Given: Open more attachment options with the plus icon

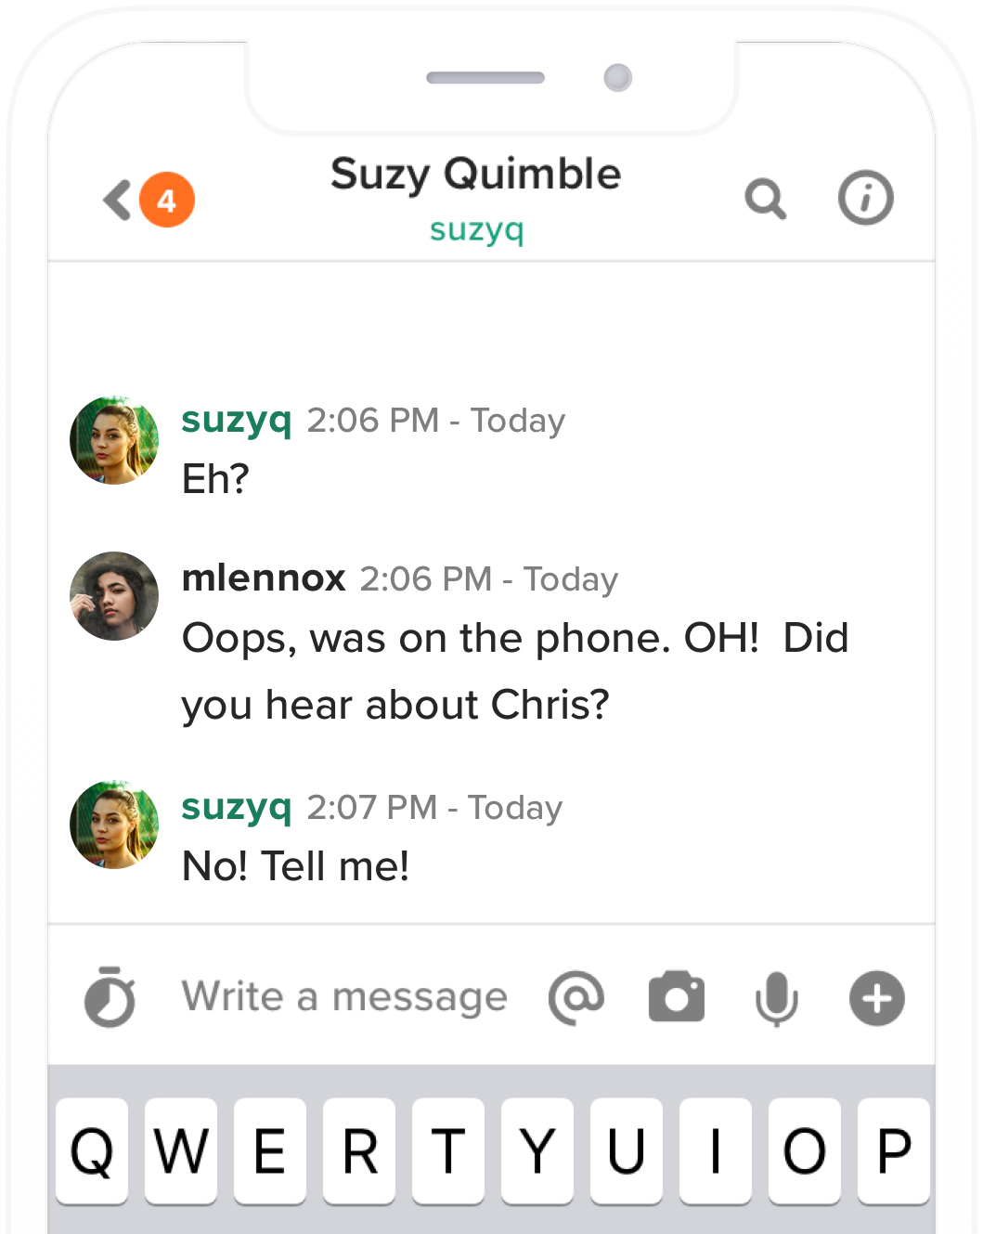Looking at the screenshot, I should 876,997.
